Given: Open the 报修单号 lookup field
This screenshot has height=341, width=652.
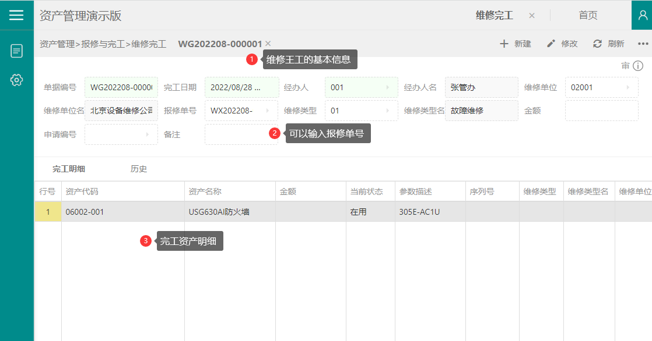Looking at the screenshot, I should pyautogui.click(x=241, y=111).
